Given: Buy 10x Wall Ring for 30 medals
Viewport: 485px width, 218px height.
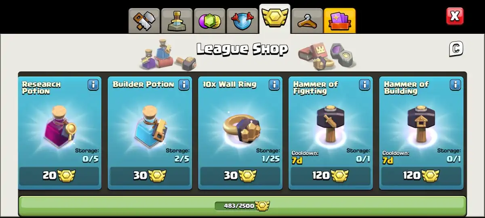Looking at the screenshot, I should pos(240,176).
